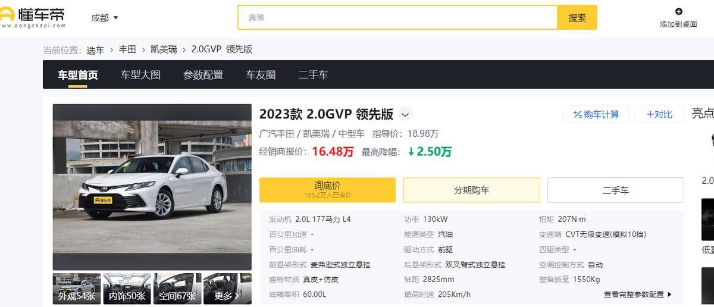Open the 内饰50张 thumbnail
Image resolution: width=714 pixels, height=307 pixels.
(127, 289)
